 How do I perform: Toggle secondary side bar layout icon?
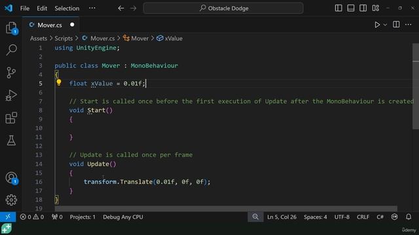(363, 8)
